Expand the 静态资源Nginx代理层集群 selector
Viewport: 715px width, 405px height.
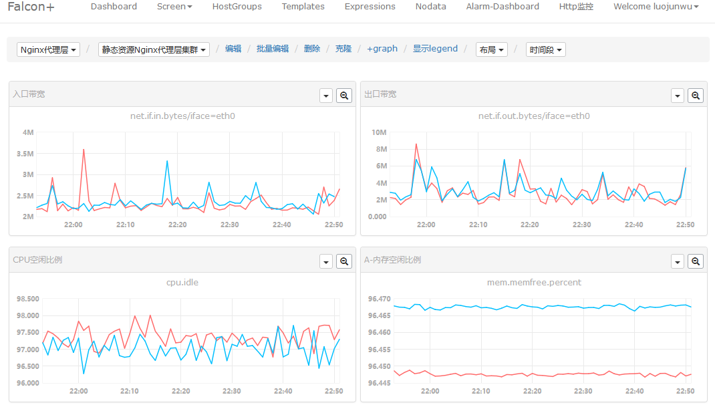(154, 49)
